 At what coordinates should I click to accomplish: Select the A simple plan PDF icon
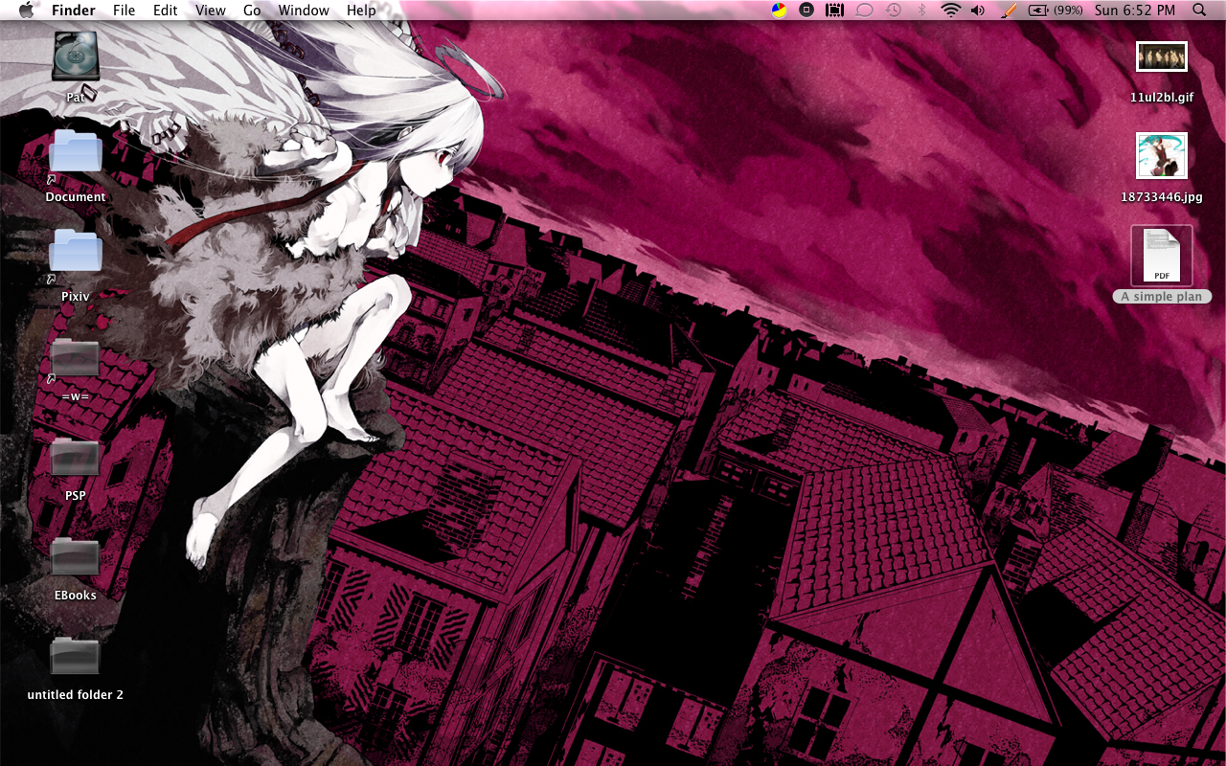pos(1162,256)
